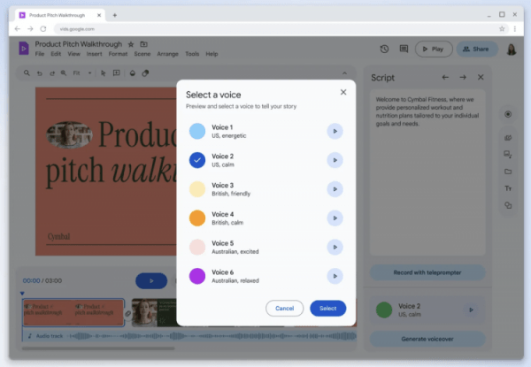Choose Voice 6 purple circle
The height and width of the screenshot is (367, 531).
[197, 276]
